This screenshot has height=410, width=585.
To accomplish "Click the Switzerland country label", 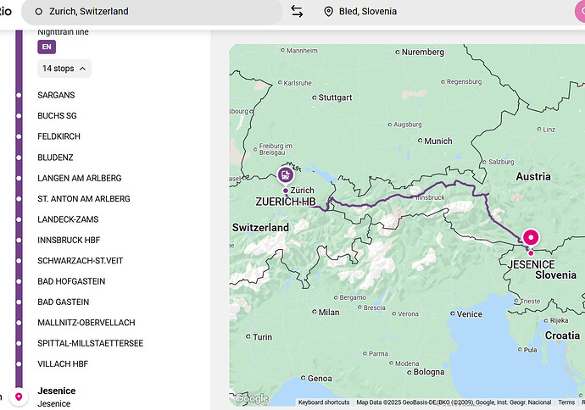I will 260,227.
